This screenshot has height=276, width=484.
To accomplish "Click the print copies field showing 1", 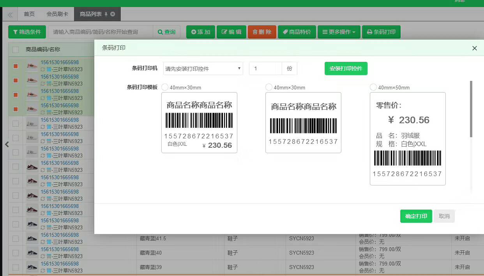I will (x=265, y=68).
